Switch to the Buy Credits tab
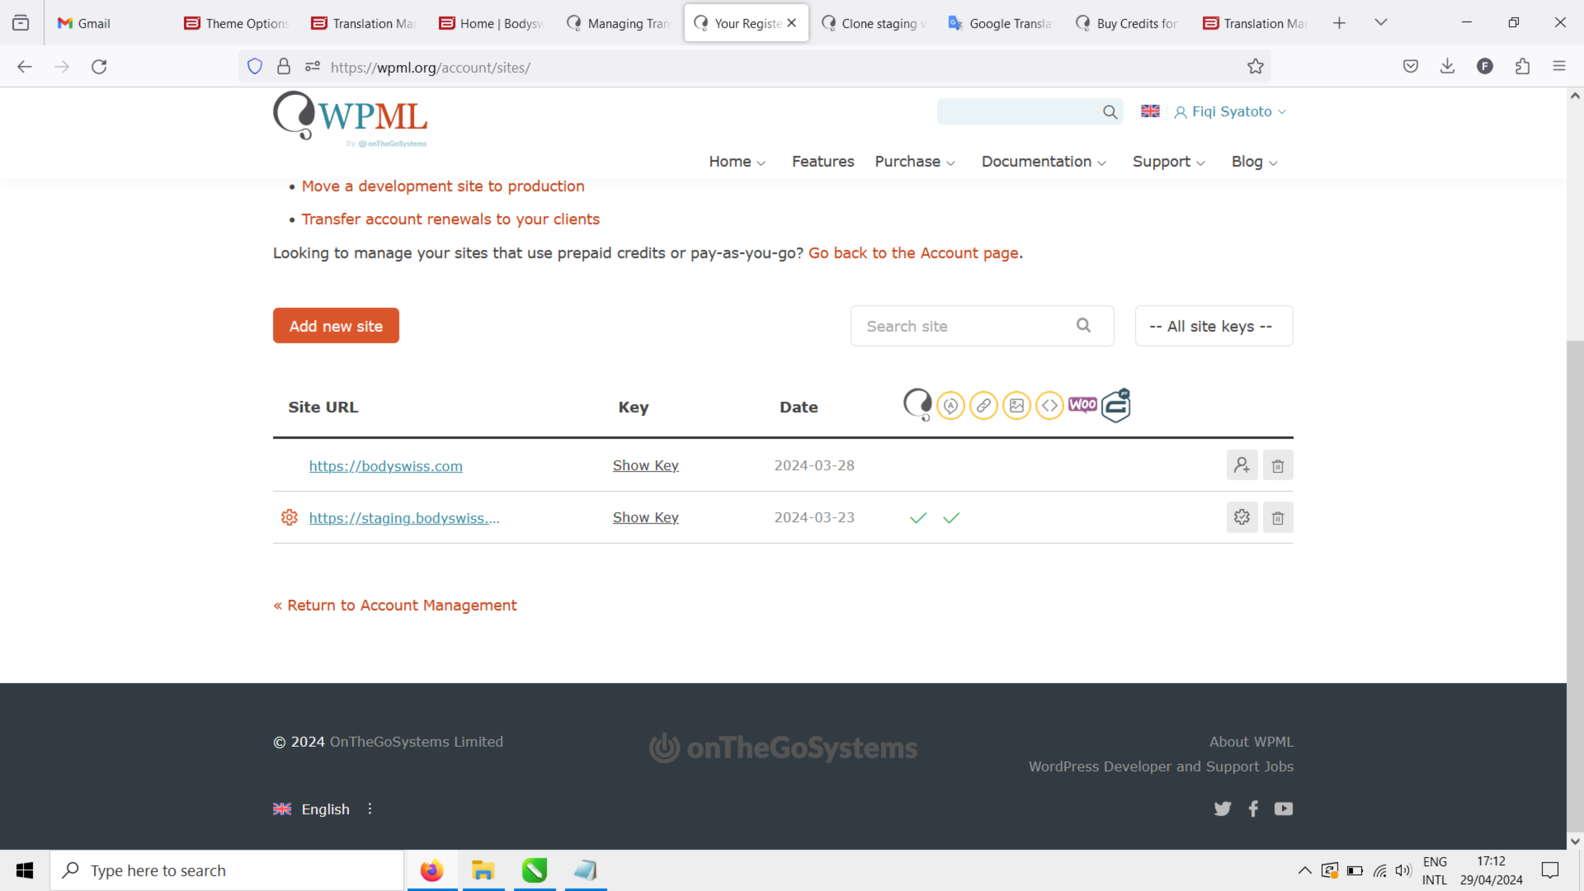This screenshot has width=1584, height=891. (x=1128, y=23)
